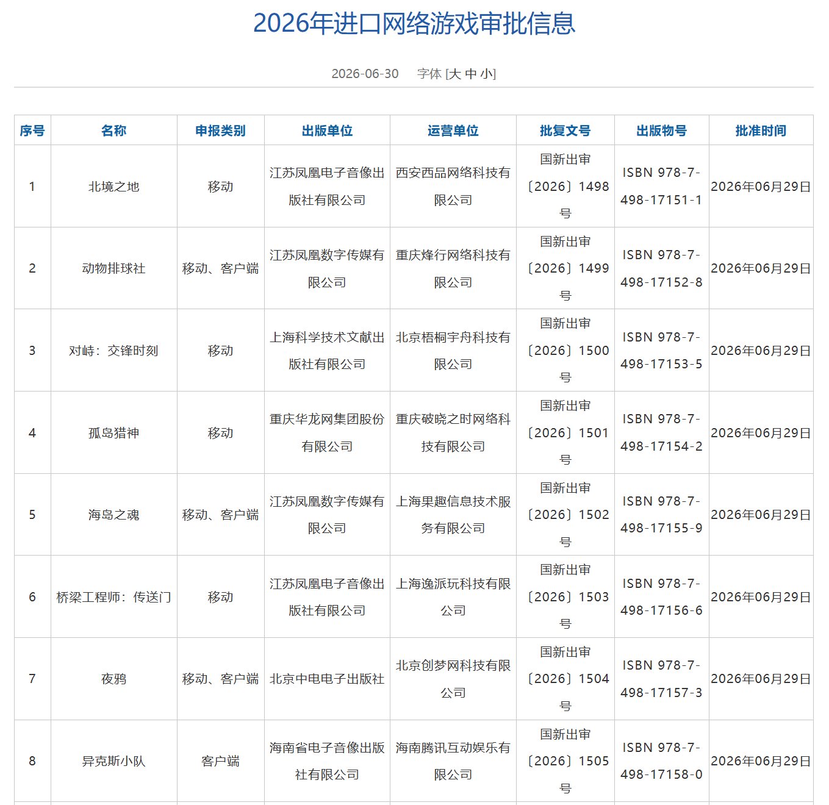The width and height of the screenshot is (829, 805).
Task: Click operator 重庆破晓之时网络科技有限公司
Action: 453,433
